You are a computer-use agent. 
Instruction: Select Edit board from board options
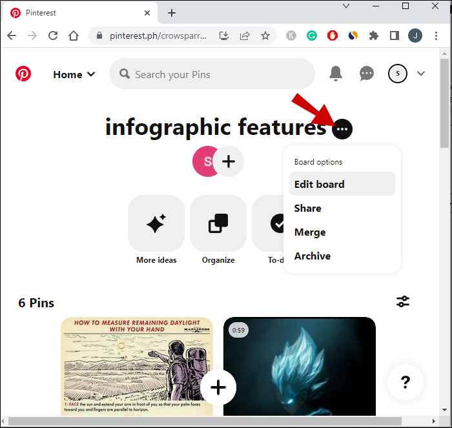coord(342,184)
